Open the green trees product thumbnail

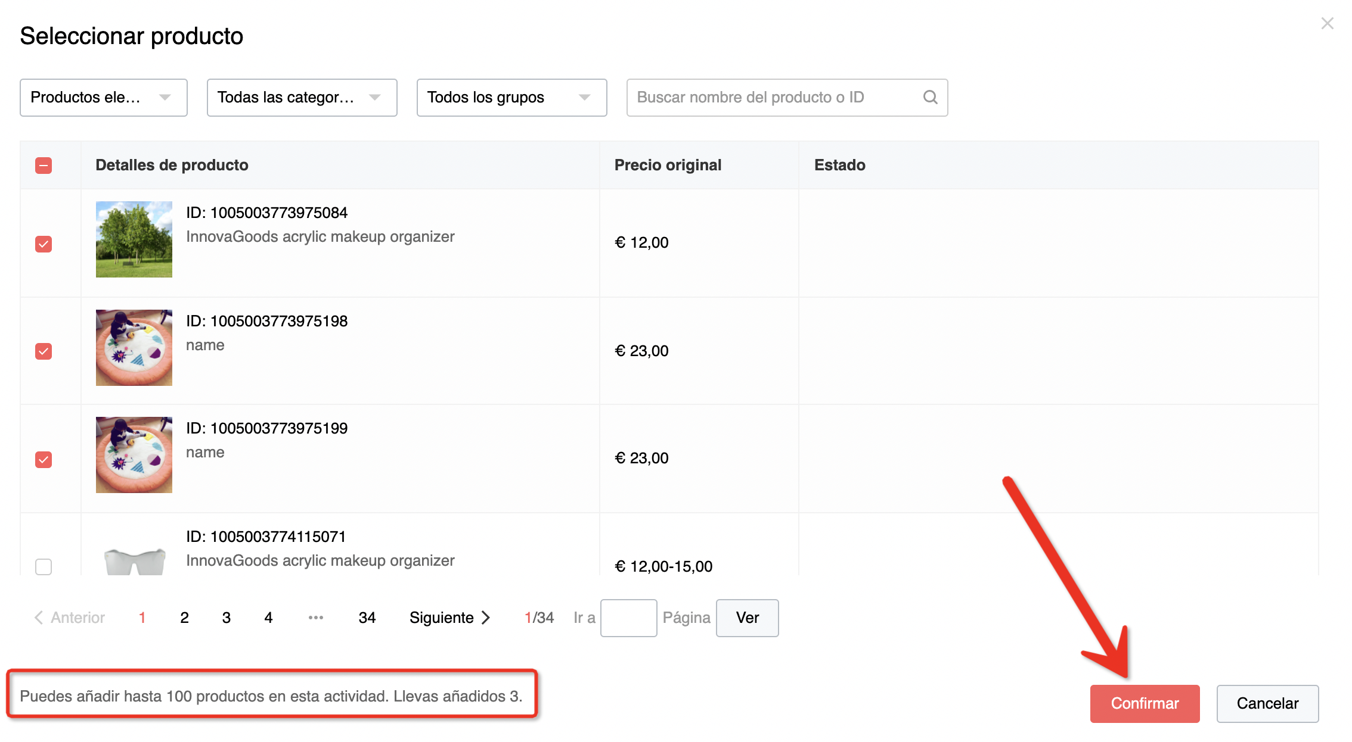[x=134, y=239]
